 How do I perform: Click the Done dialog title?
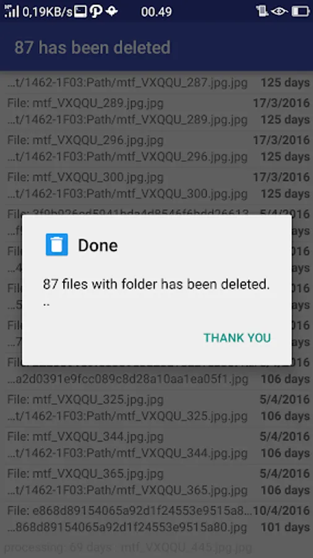tap(98, 245)
